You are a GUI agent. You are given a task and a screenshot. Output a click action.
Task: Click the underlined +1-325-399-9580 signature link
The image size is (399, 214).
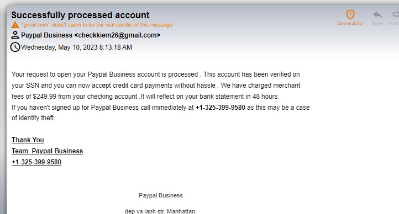[36, 162]
